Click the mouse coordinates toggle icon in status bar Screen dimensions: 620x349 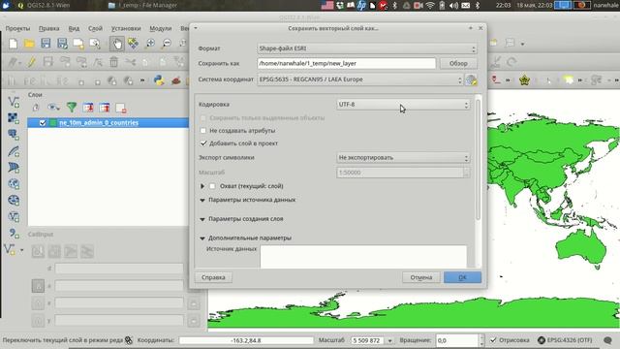(x=129, y=340)
